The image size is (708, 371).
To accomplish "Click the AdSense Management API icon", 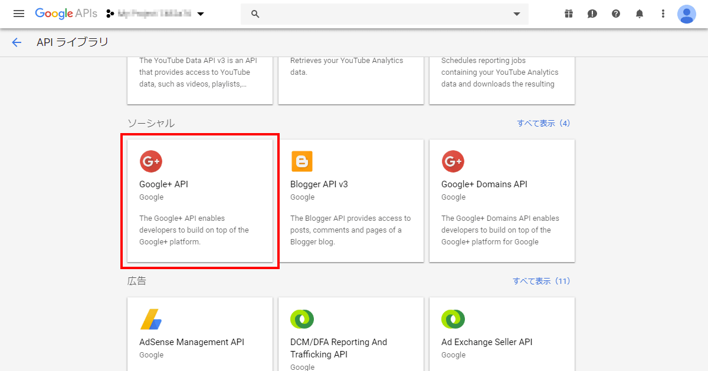I will (150, 319).
